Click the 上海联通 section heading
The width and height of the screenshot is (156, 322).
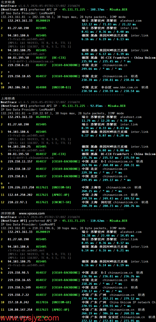(x=8, y=98)
